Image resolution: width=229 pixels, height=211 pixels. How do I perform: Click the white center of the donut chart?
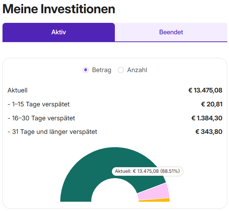[x=114, y=193]
